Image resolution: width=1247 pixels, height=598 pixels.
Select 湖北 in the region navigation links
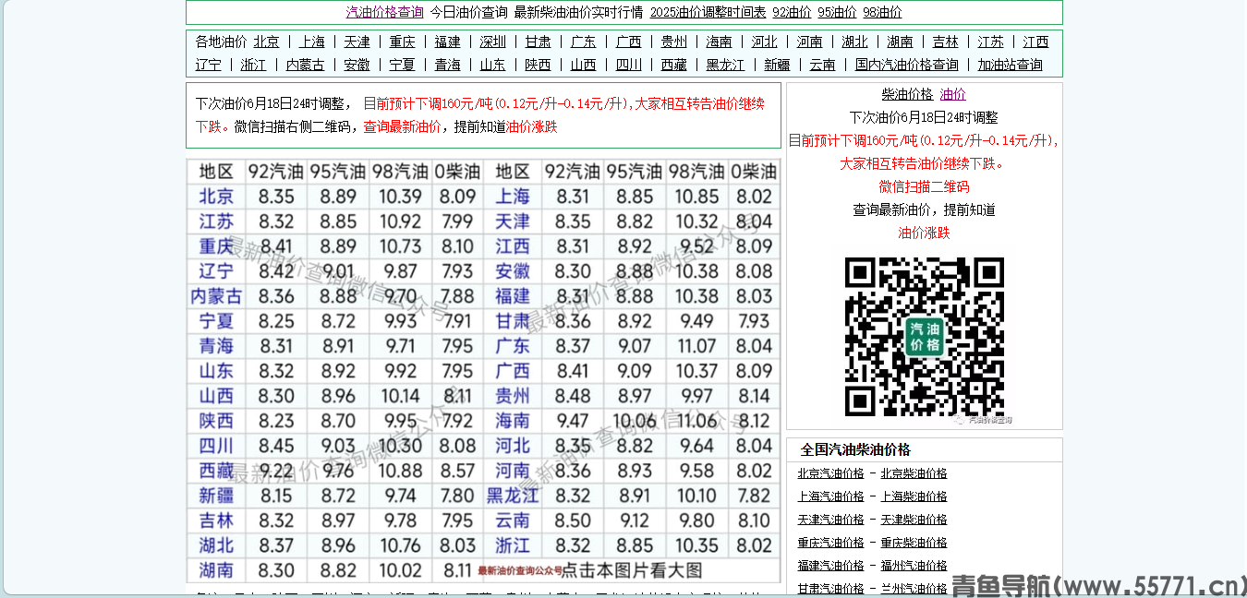tap(854, 42)
